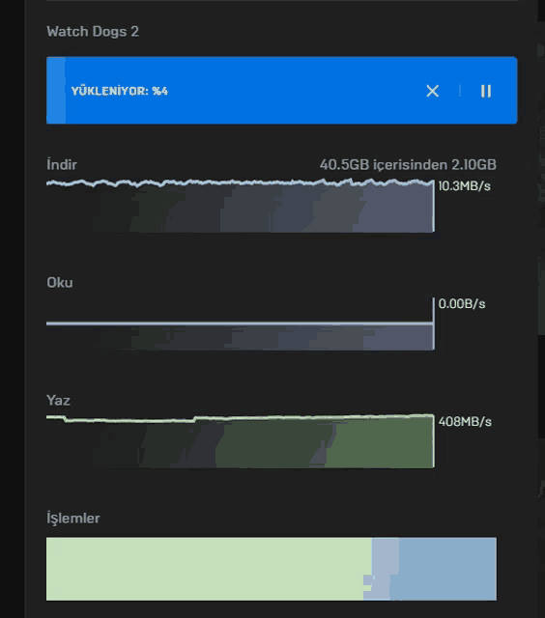545x618 pixels.
Task: Click the İndir download speed graph
Action: pos(241,206)
